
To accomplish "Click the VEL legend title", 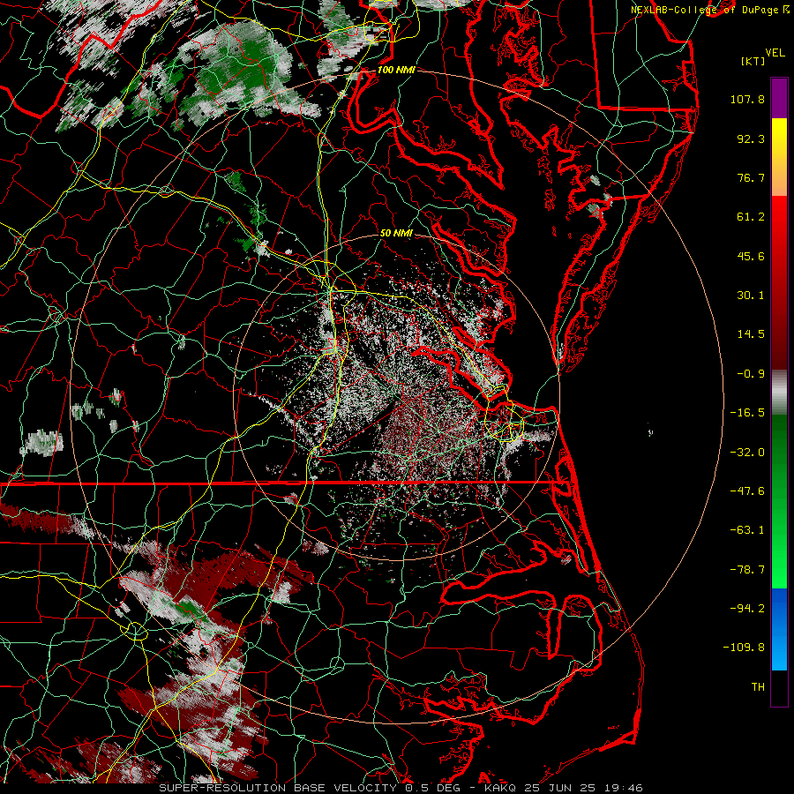I will 775,53.
